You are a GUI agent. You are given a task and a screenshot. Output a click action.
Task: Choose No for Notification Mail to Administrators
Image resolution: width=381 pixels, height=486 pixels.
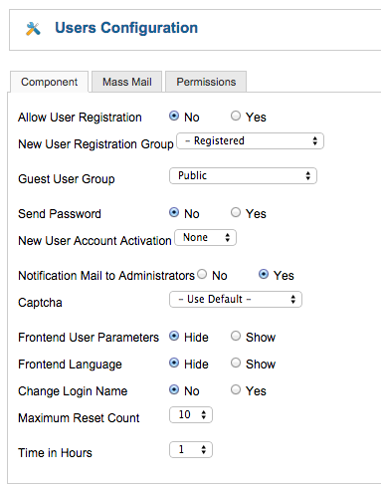(202, 274)
